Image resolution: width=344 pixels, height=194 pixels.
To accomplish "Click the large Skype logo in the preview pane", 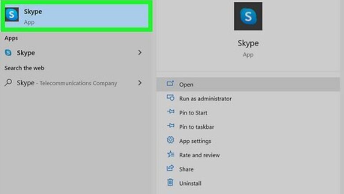I will (248, 16).
